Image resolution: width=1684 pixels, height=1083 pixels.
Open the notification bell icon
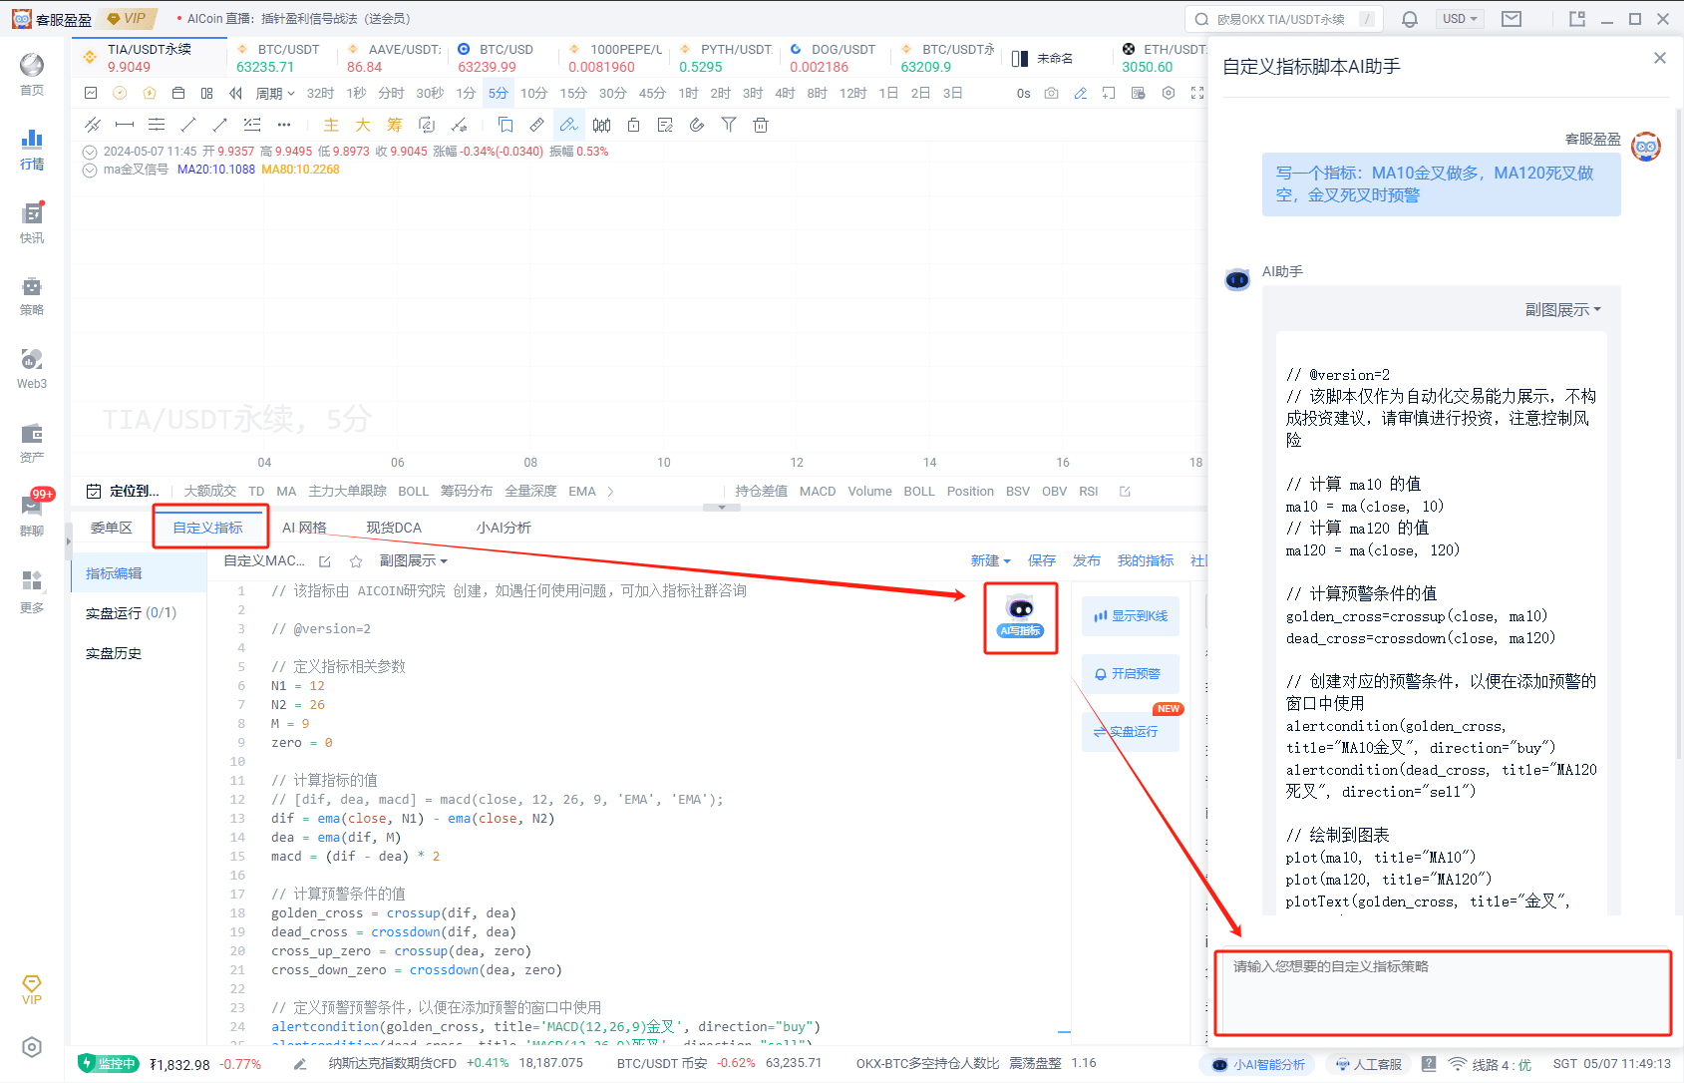1410,19
